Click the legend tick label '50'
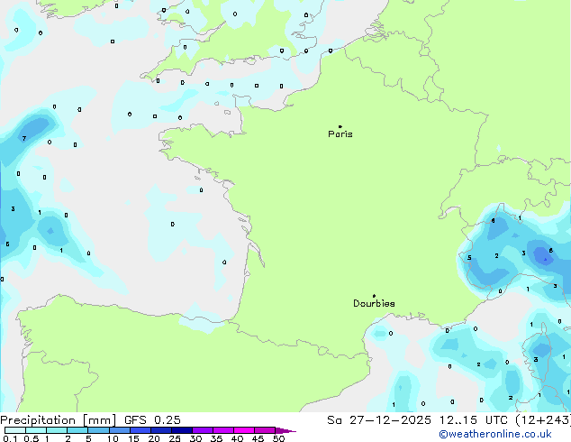This screenshot has height=442, width=571. click(x=278, y=438)
